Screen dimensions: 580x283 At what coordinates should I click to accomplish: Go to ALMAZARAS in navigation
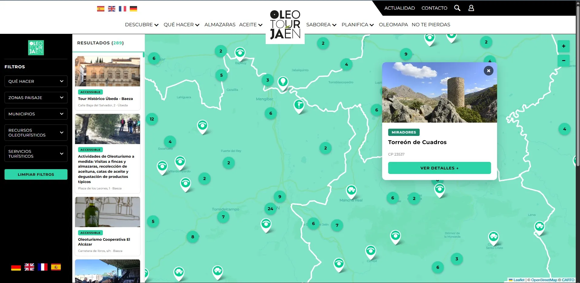(220, 25)
